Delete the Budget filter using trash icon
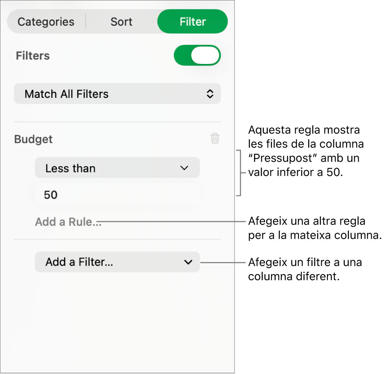 pos(215,139)
